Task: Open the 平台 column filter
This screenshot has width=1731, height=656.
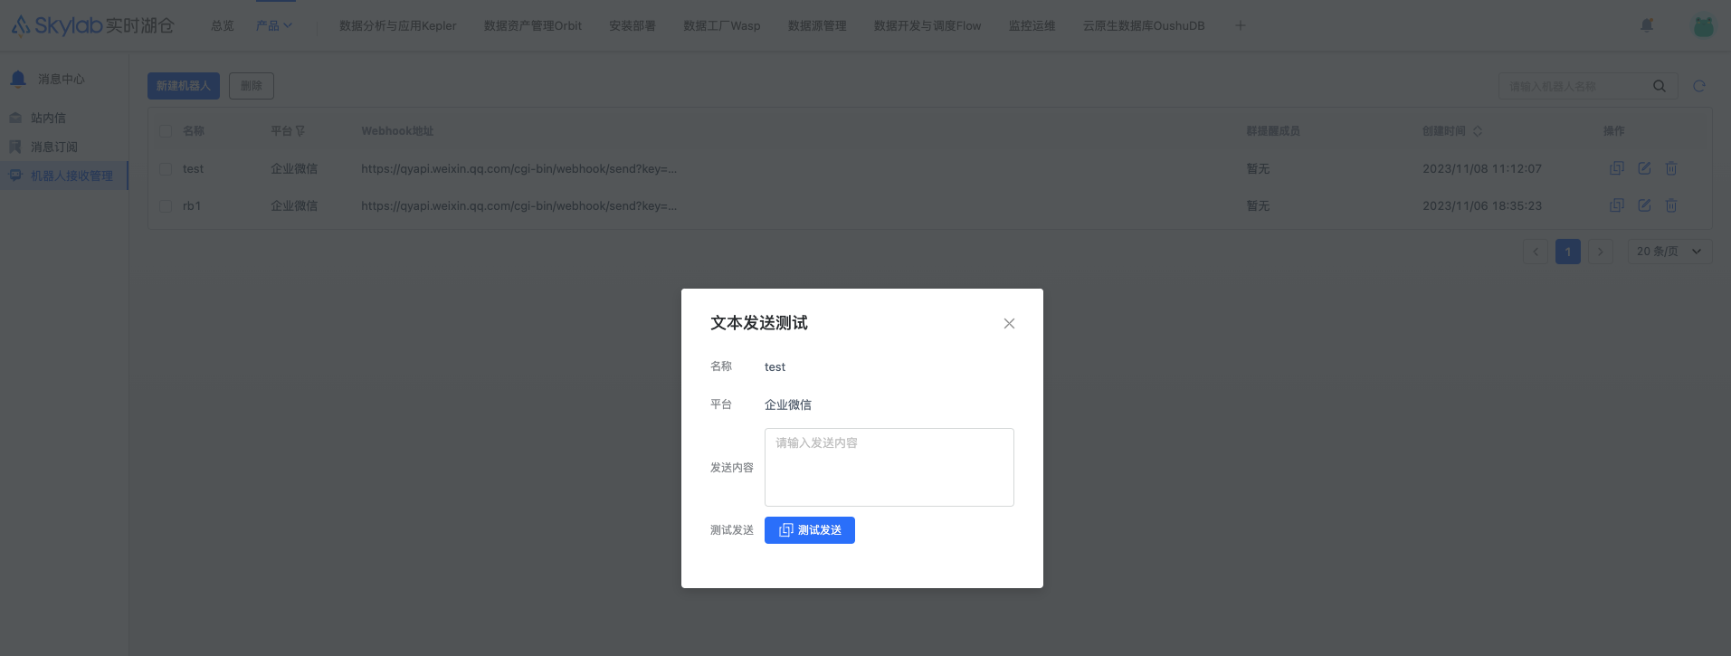Action: point(300,131)
